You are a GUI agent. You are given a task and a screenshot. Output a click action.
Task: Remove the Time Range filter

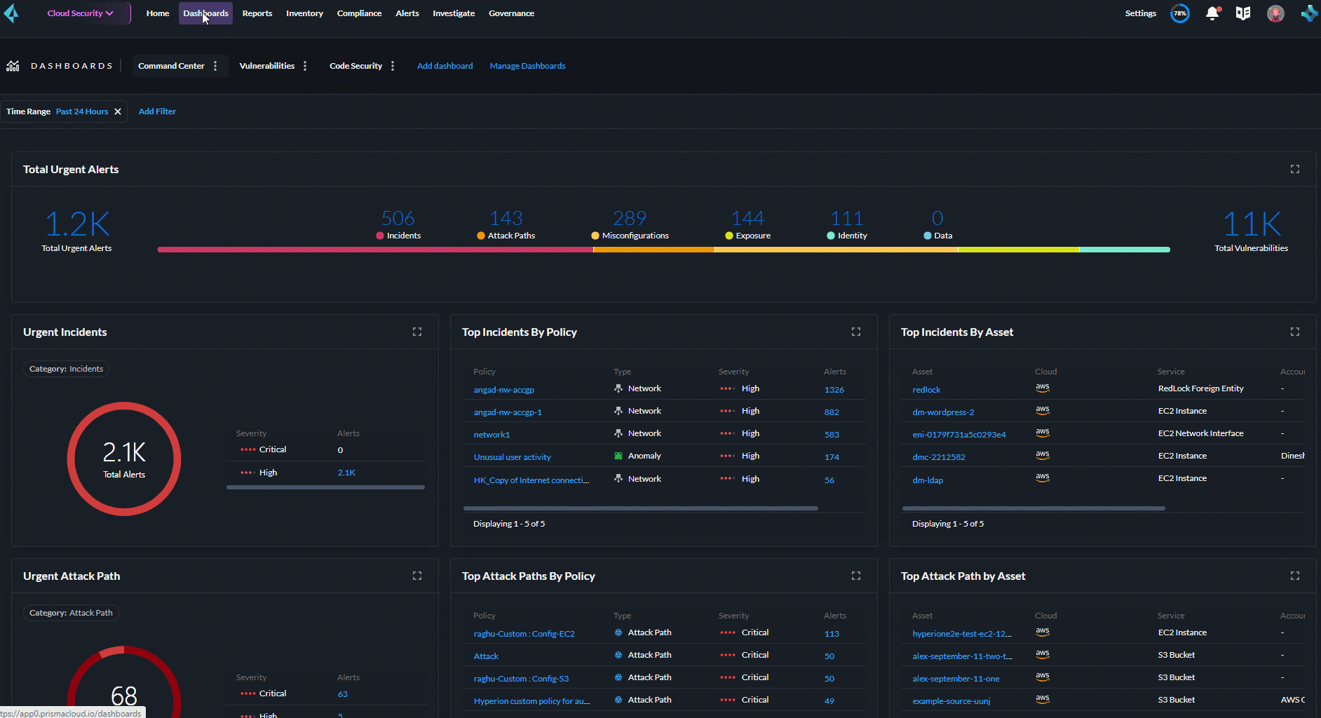click(118, 111)
